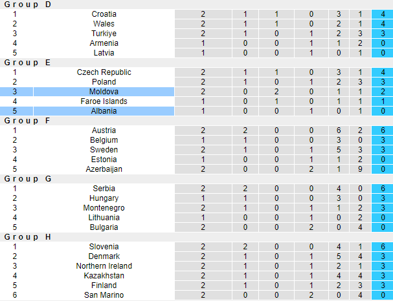Open the Belgium team link
The height and width of the screenshot is (301, 393).
(104, 140)
